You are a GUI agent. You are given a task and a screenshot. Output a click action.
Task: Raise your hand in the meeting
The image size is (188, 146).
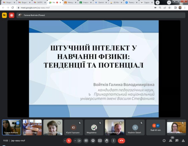click(x=107, y=141)
